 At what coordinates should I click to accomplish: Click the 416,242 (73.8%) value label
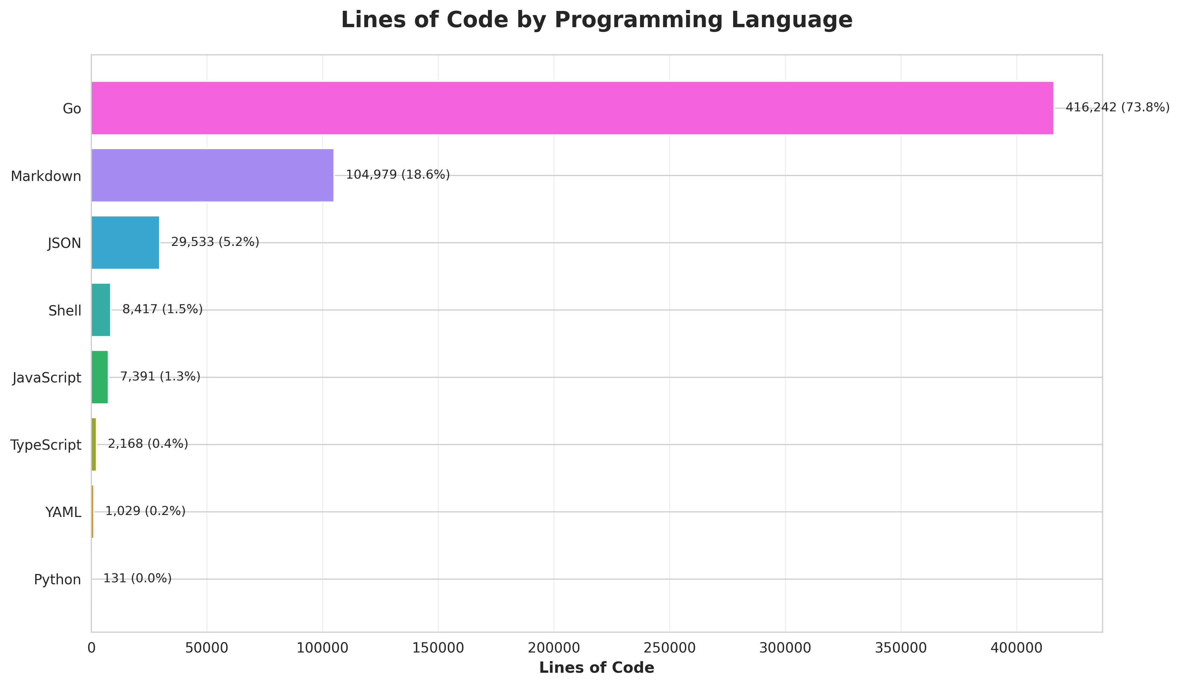click(1117, 108)
